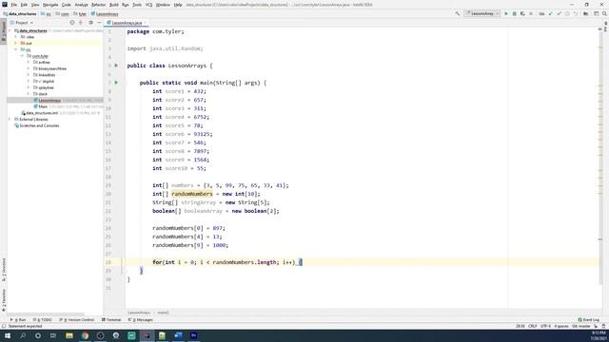Click data_structures breadcrumb in navigation bar
609x342 pixels.
[x=19, y=13]
